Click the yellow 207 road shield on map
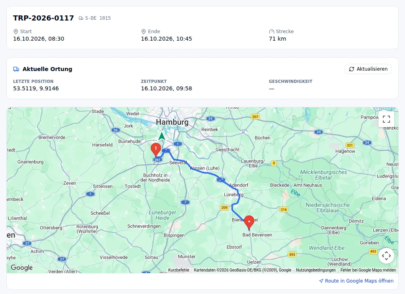405x294 pixels. tap(255, 117)
